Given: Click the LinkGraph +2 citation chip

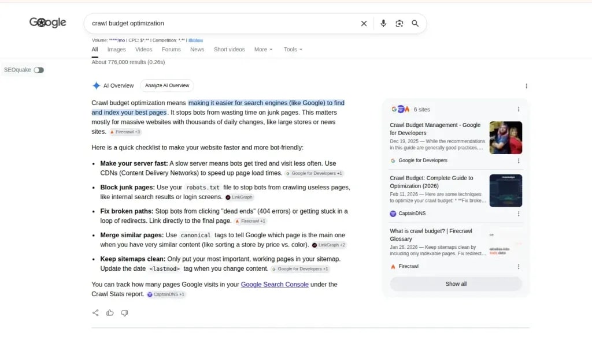Looking at the screenshot, I should (328, 245).
